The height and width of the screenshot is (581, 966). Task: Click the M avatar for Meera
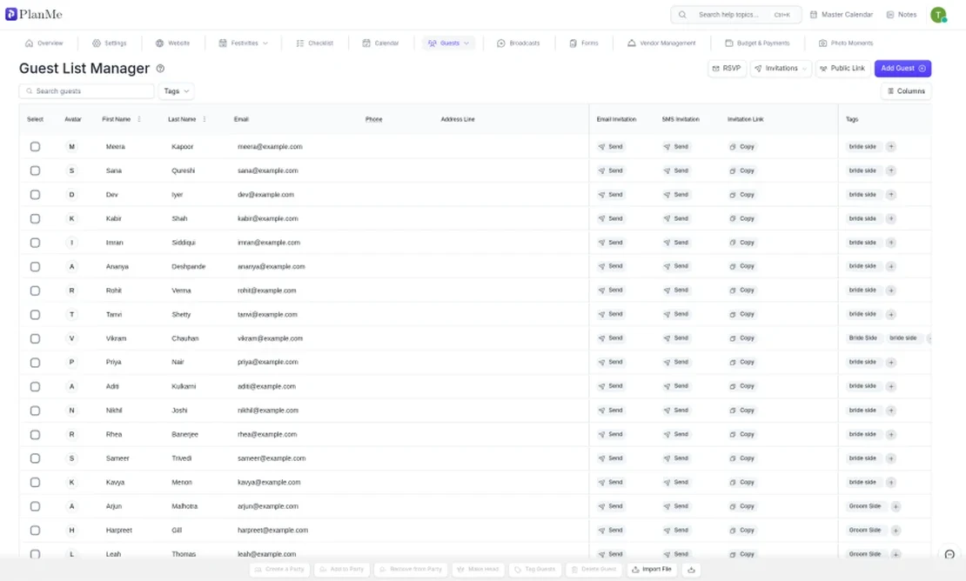(72, 146)
